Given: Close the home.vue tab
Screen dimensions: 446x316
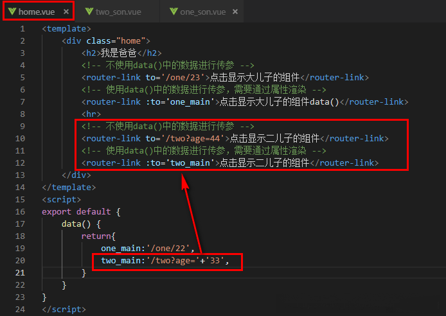Looking at the screenshot, I should 66,12.
